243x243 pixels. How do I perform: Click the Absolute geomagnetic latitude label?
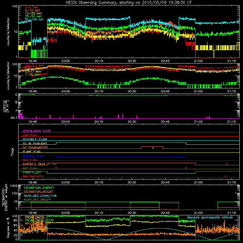(210, 217)
